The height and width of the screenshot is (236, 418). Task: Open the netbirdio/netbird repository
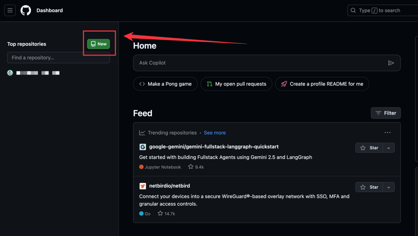(170, 186)
